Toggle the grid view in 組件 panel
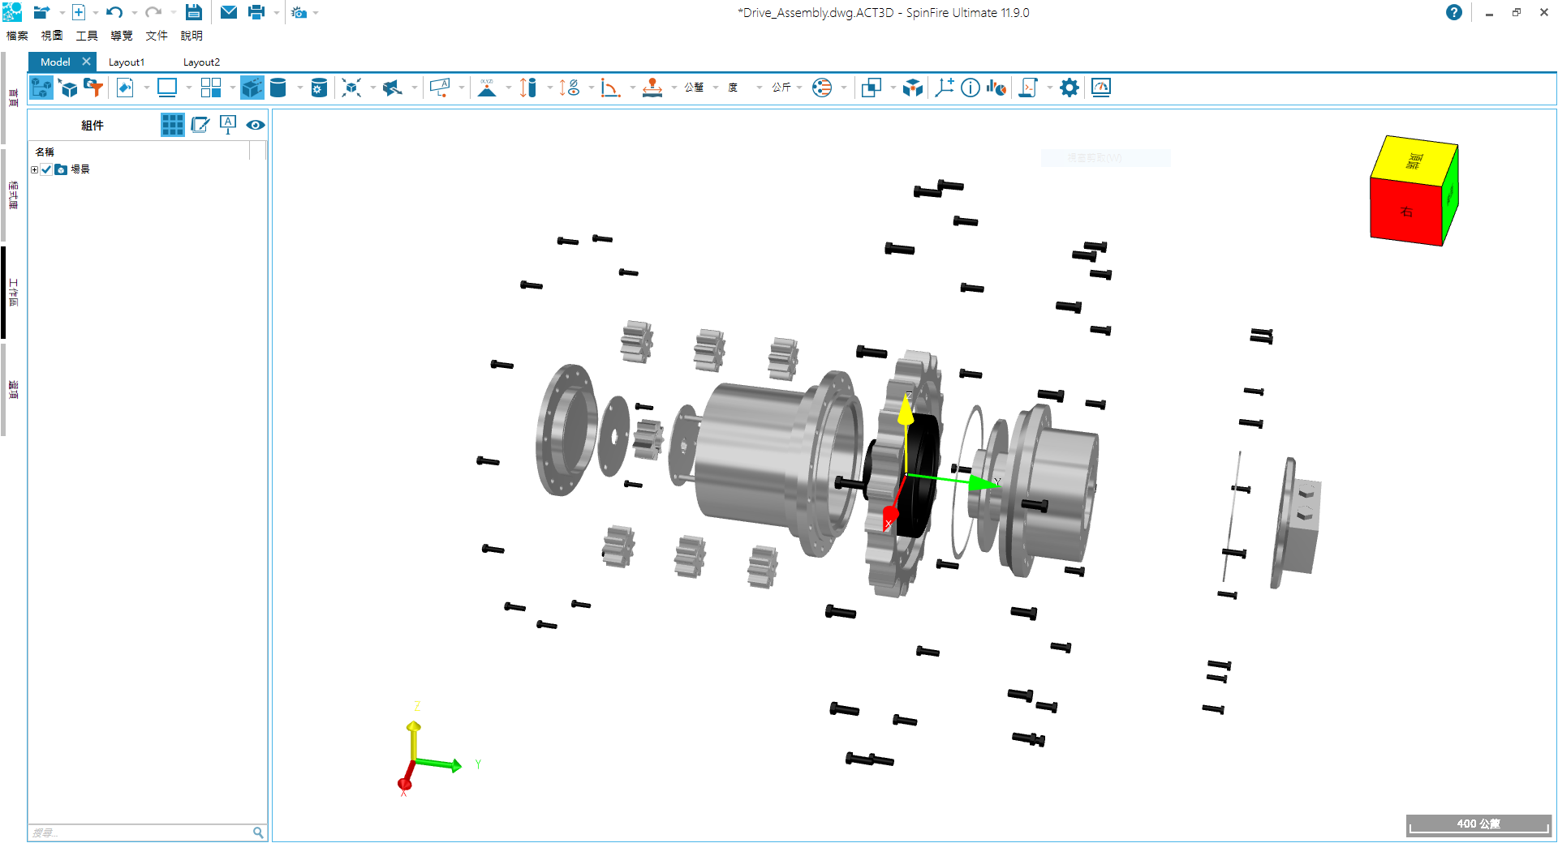Screen dimensions: 1558x843 [x=173, y=125]
